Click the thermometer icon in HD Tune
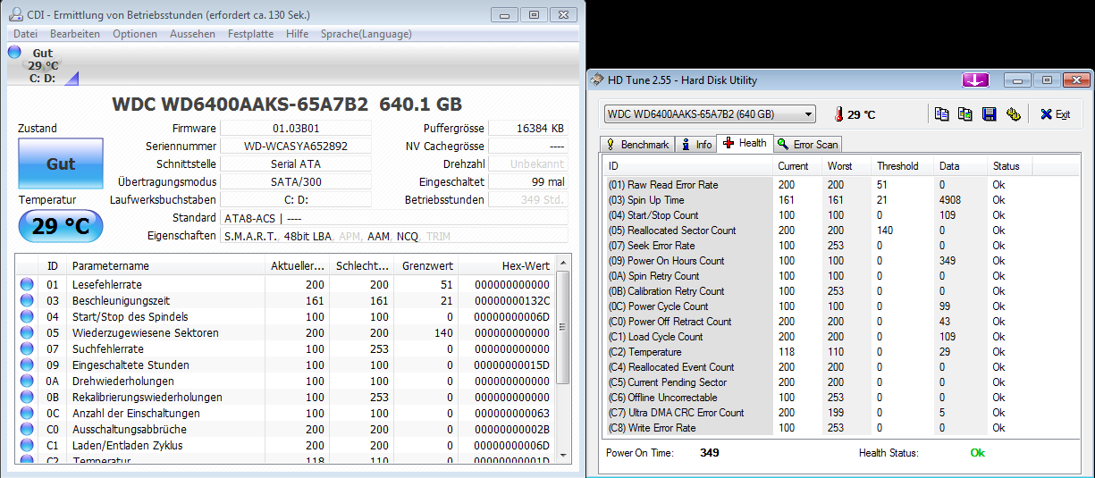This screenshot has width=1095, height=478. (x=838, y=114)
